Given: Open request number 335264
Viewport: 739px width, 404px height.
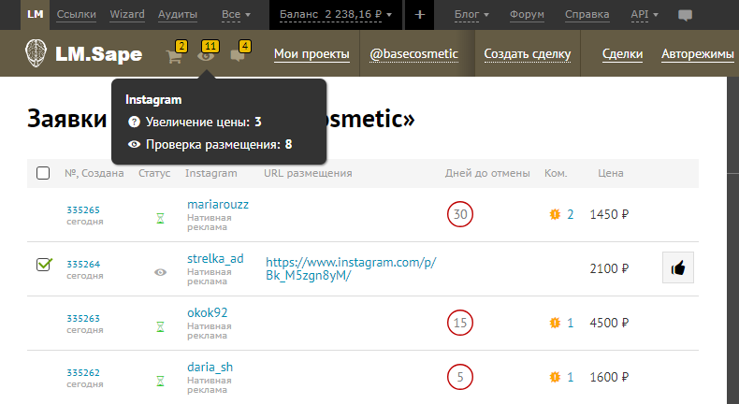Looking at the screenshot, I should point(83,264).
